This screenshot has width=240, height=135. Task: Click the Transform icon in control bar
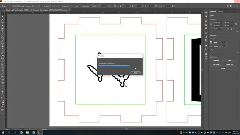pos(173,6)
